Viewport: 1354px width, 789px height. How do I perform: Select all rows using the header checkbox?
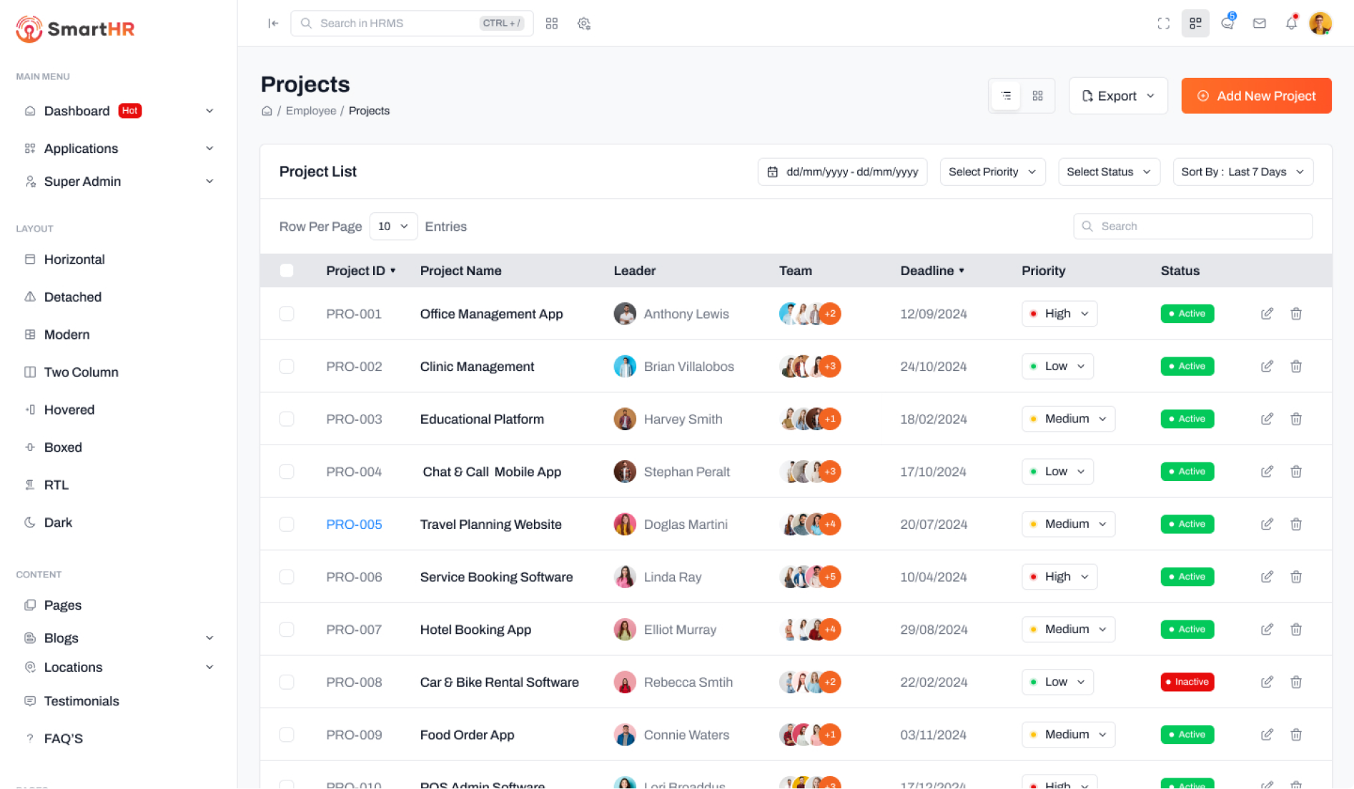coord(287,271)
